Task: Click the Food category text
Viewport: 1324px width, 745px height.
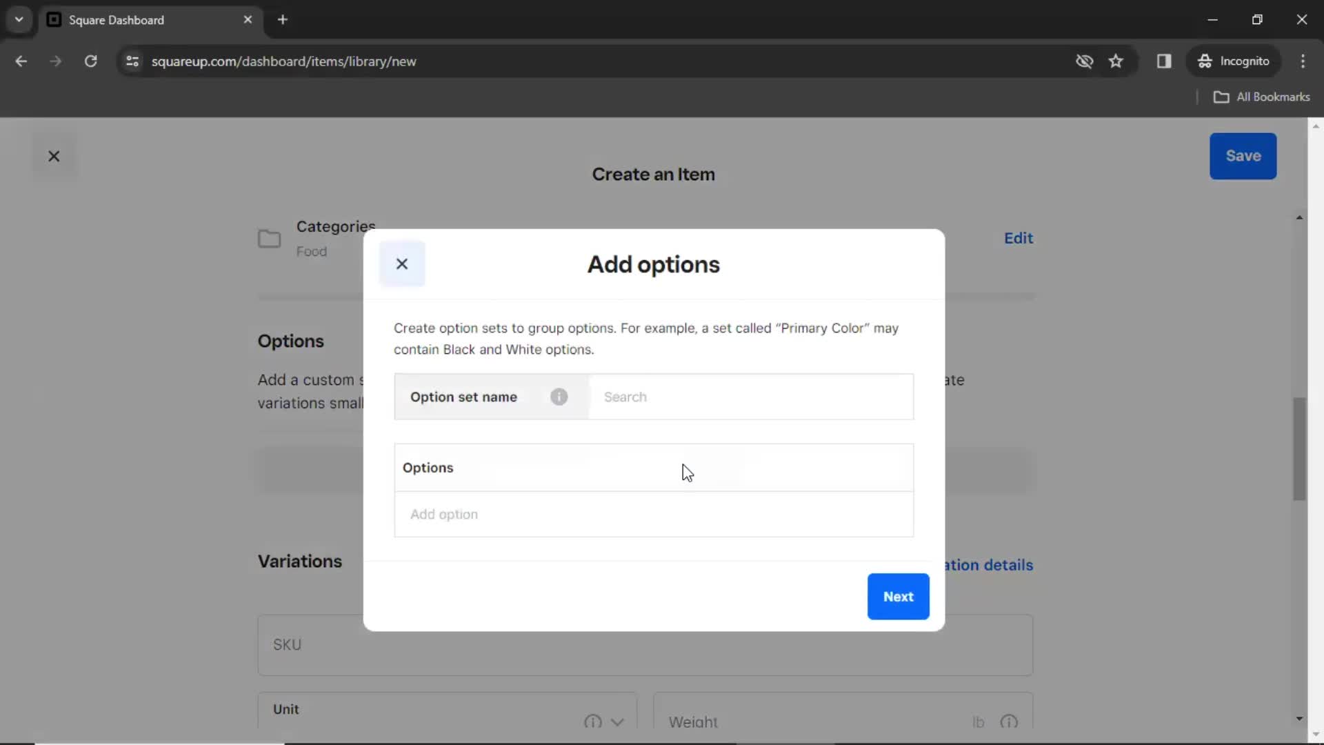Action: click(x=312, y=252)
